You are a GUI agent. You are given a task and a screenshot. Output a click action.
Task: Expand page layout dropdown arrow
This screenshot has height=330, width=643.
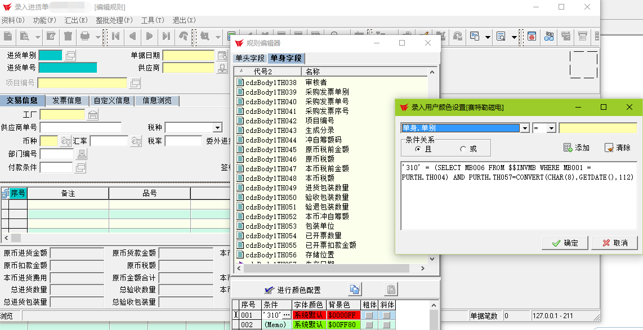coord(488,37)
